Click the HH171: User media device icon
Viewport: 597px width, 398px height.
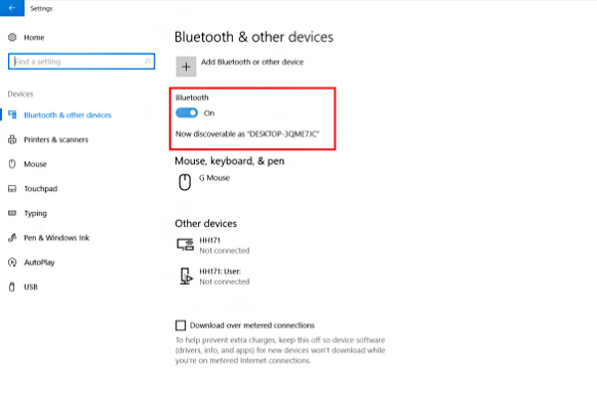coord(186,276)
